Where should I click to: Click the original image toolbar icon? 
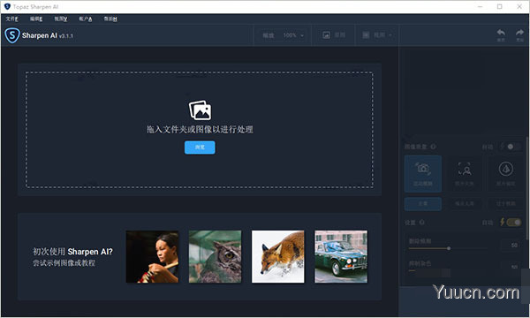(326, 34)
